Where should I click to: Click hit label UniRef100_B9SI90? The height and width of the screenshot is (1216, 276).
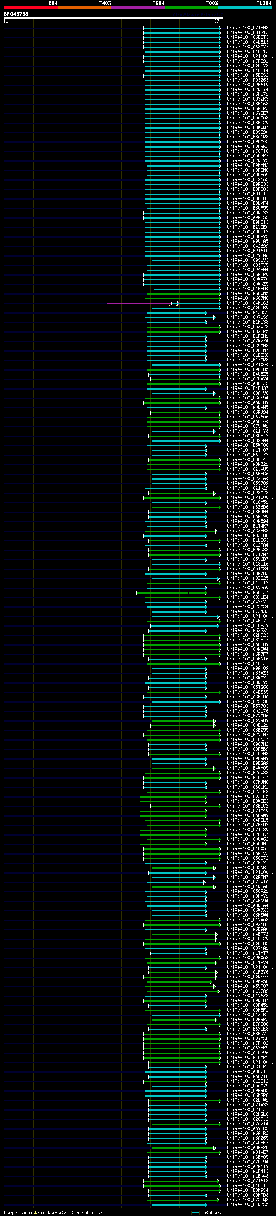(x=248, y=132)
